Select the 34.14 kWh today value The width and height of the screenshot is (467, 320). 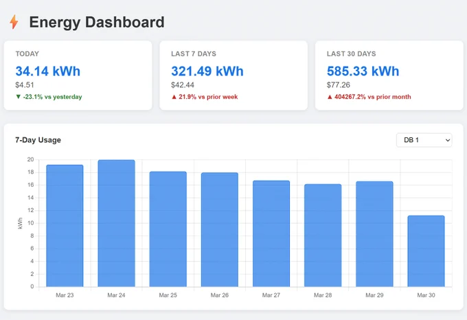click(47, 71)
